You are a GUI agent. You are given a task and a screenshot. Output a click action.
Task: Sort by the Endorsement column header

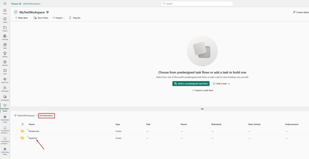[292, 124]
